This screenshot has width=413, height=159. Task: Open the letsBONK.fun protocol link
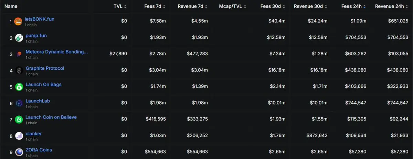40,19
